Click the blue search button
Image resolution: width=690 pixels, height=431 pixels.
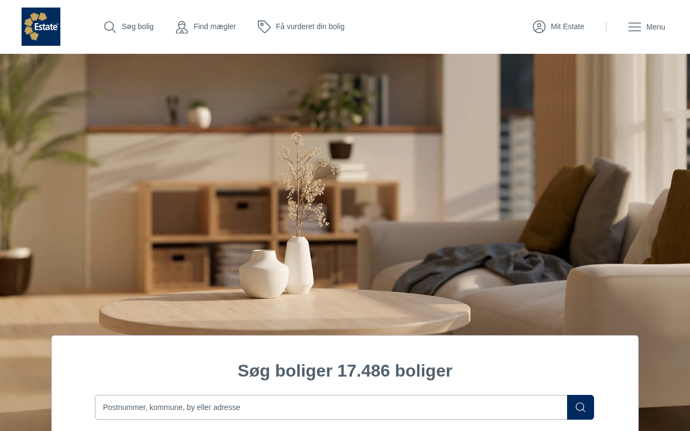(x=581, y=407)
